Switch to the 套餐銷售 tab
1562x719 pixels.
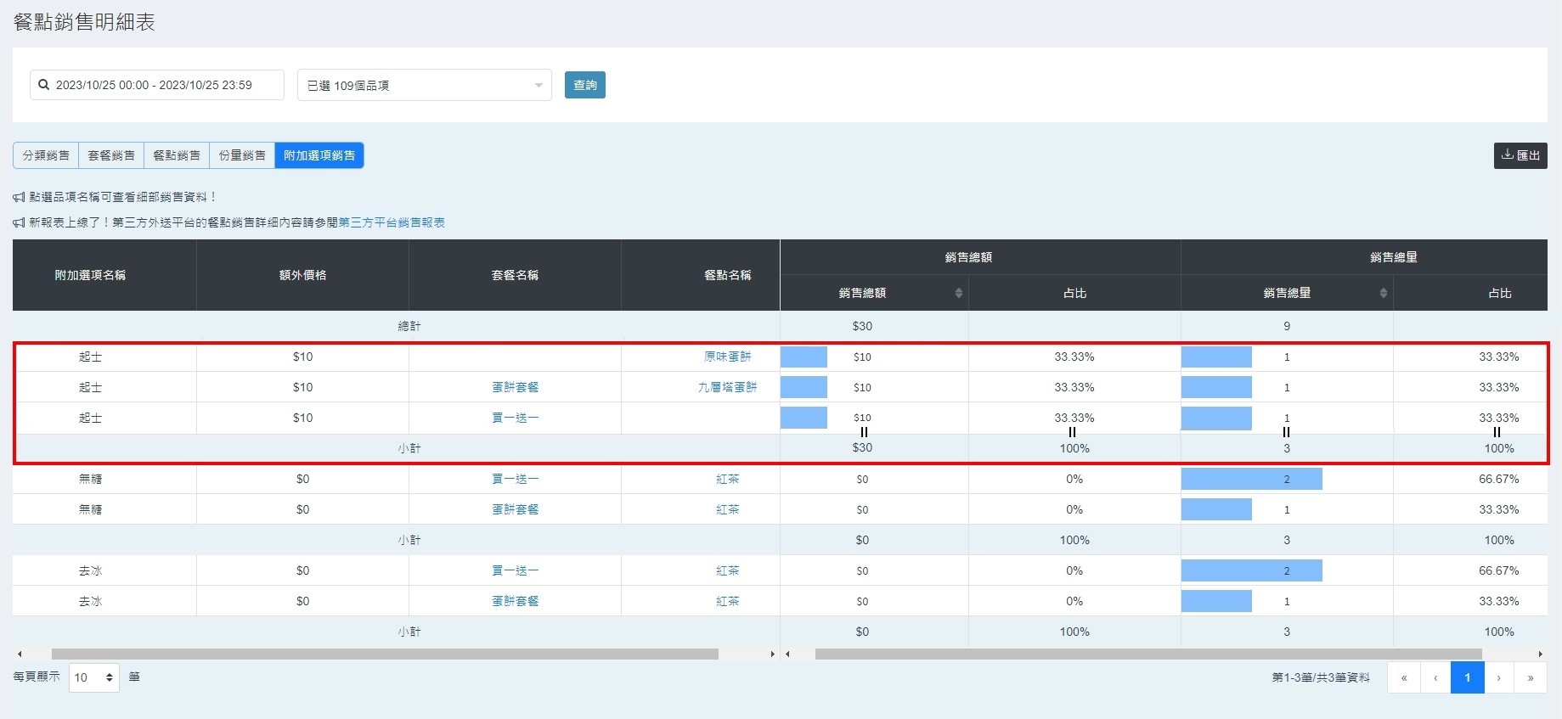tap(111, 155)
